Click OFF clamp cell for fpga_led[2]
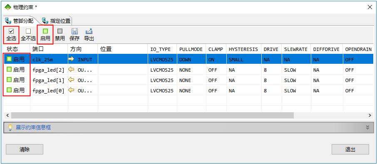377x164 pixels. tap(216, 70)
